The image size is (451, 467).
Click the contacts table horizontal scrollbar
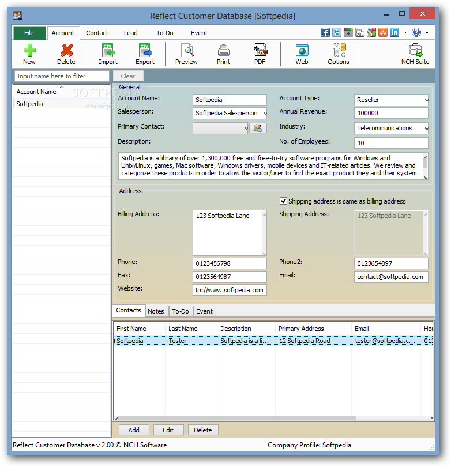tap(273, 419)
